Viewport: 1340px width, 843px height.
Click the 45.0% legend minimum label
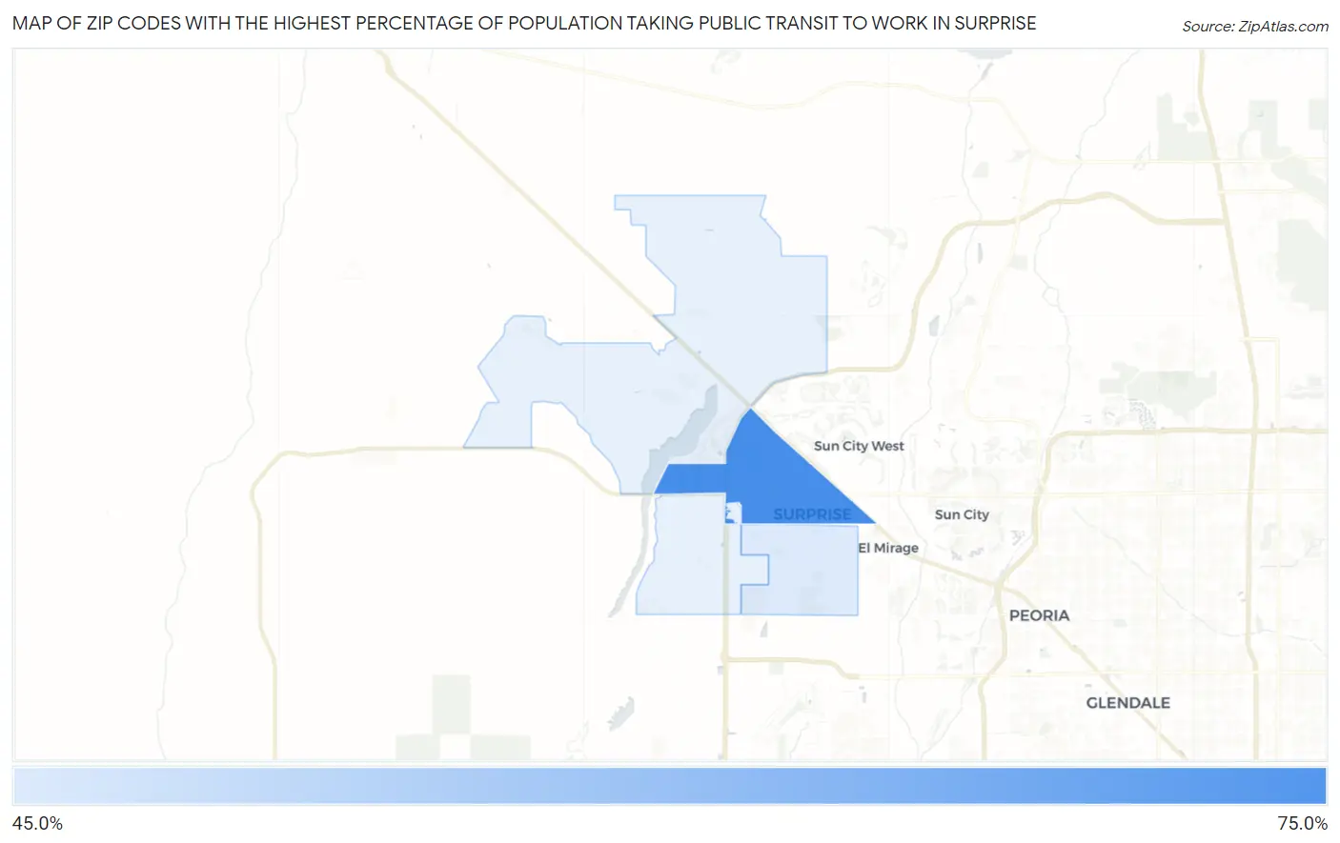pos(38,823)
